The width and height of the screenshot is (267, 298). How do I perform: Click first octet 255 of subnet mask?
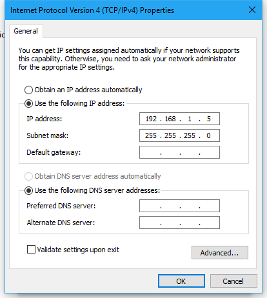coord(151,135)
